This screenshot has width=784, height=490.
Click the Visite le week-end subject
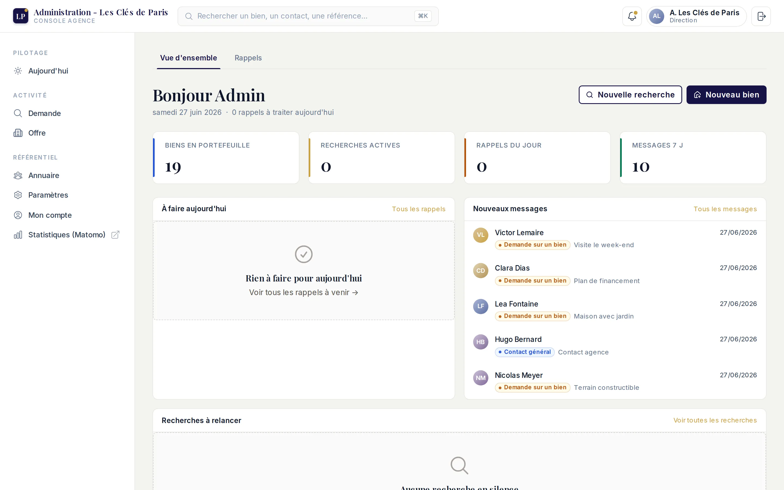point(604,245)
